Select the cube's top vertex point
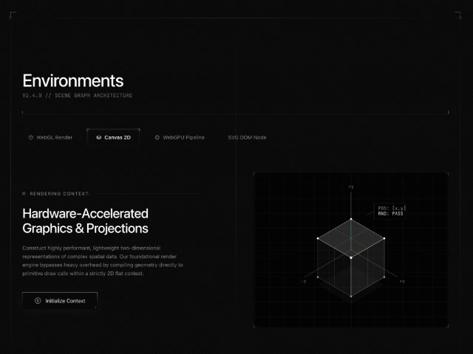 [351, 219]
